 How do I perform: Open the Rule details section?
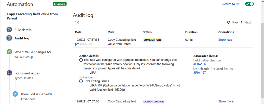click(23, 30)
